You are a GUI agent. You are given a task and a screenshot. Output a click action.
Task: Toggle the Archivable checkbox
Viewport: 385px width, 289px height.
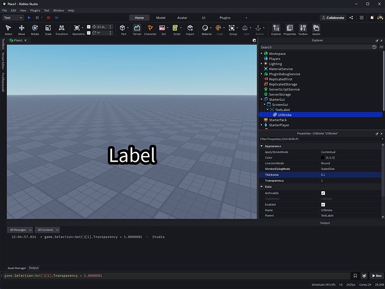point(323,193)
